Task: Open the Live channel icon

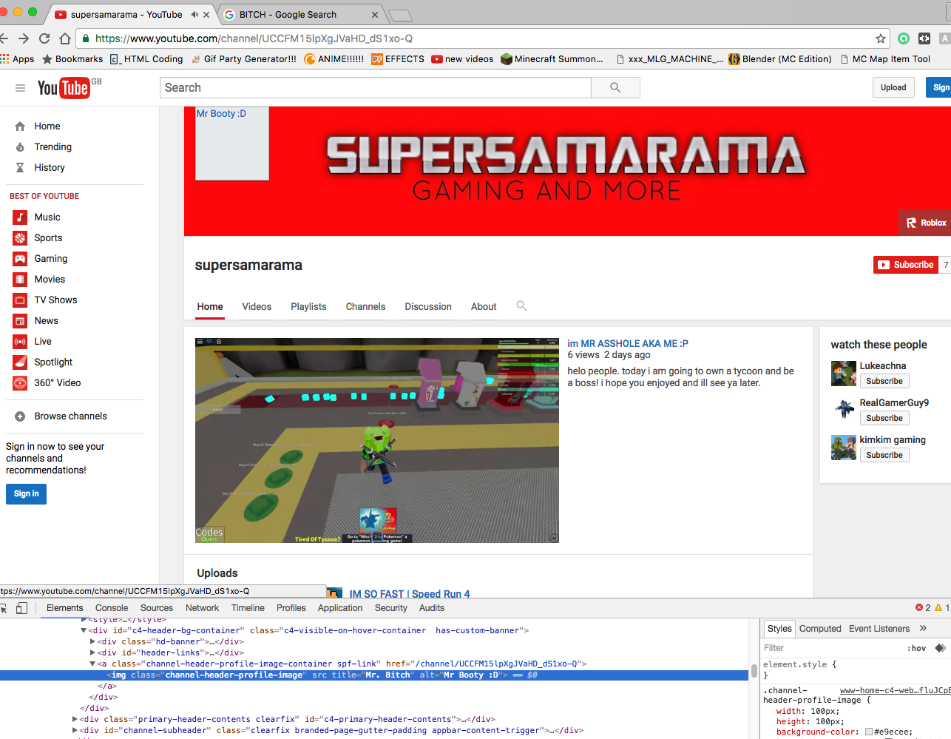Action: (20, 342)
